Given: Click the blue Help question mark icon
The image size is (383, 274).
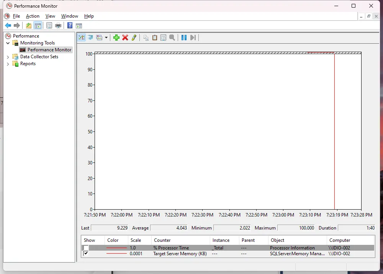Looking at the screenshot, I should click(70, 26).
